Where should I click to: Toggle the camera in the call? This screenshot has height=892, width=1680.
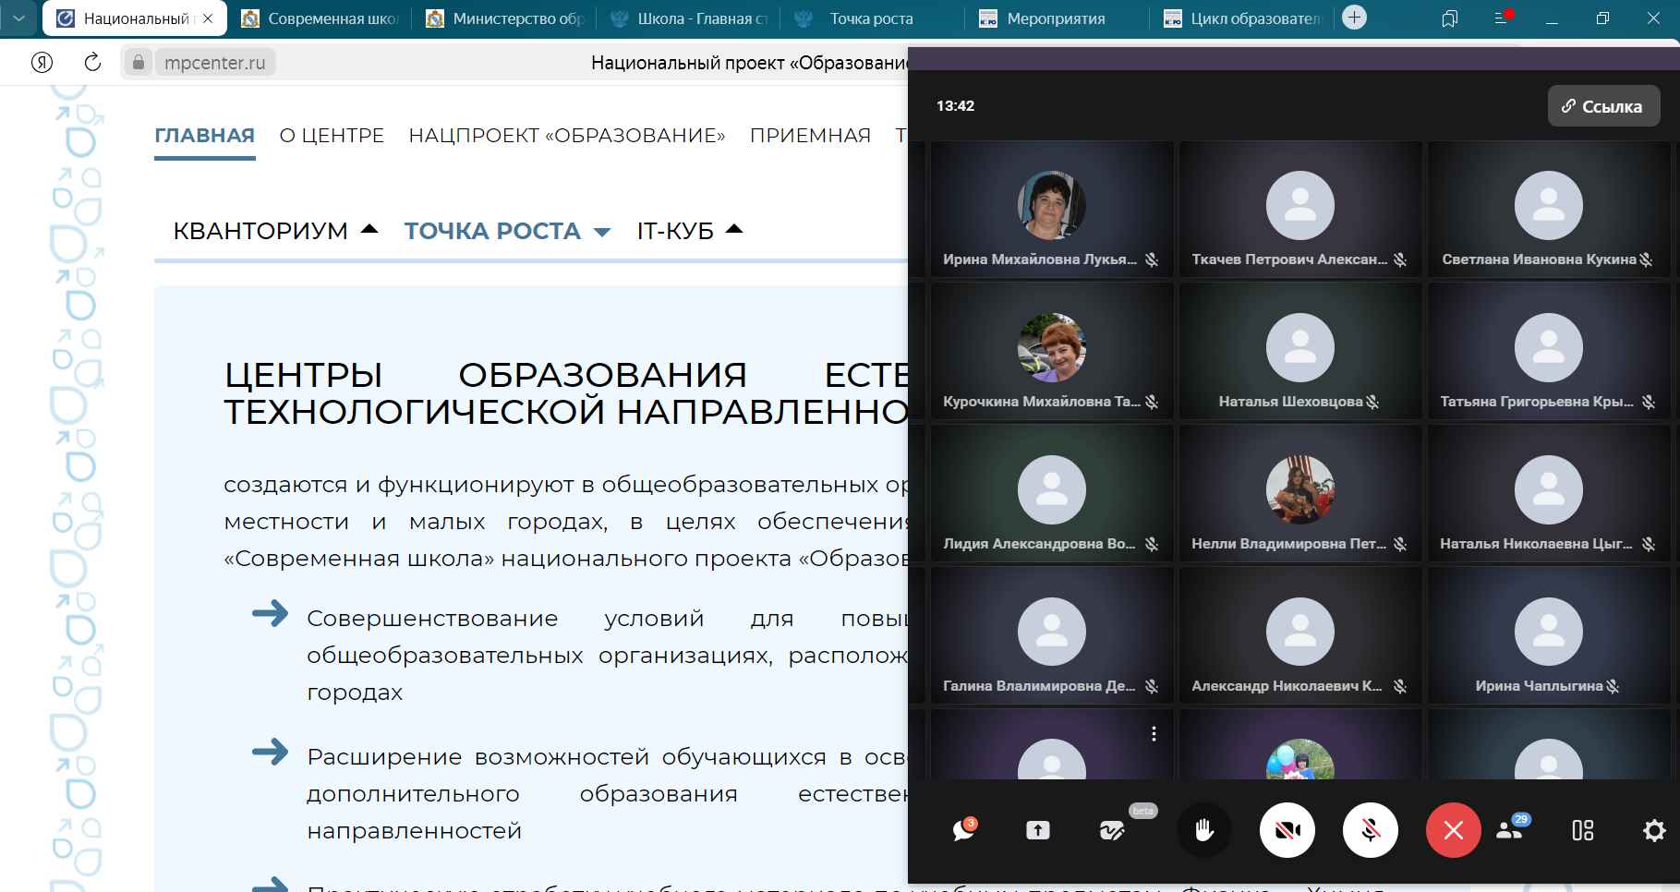pyautogui.click(x=1287, y=830)
